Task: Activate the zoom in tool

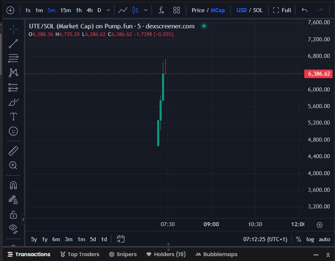Action: [13, 165]
